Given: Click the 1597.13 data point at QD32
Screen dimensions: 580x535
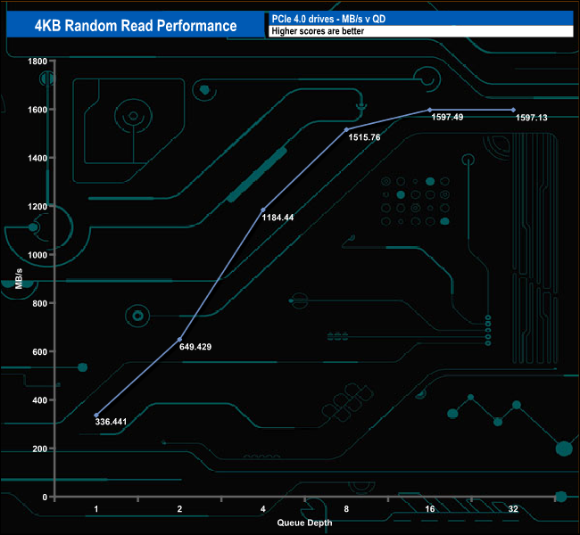Looking at the screenshot, I should (513, 110).
